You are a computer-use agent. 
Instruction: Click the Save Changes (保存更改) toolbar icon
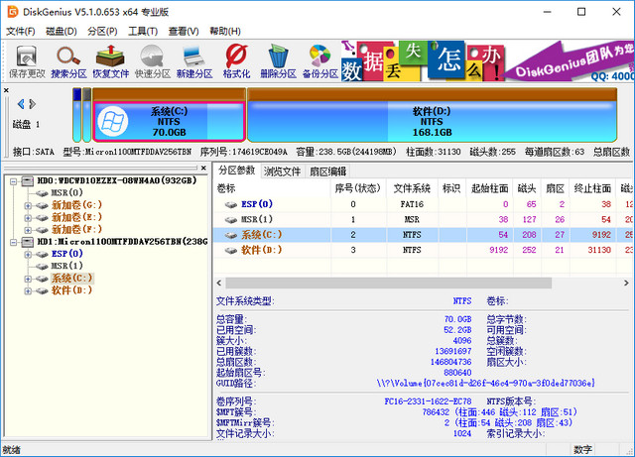click(x=27, y=61)
